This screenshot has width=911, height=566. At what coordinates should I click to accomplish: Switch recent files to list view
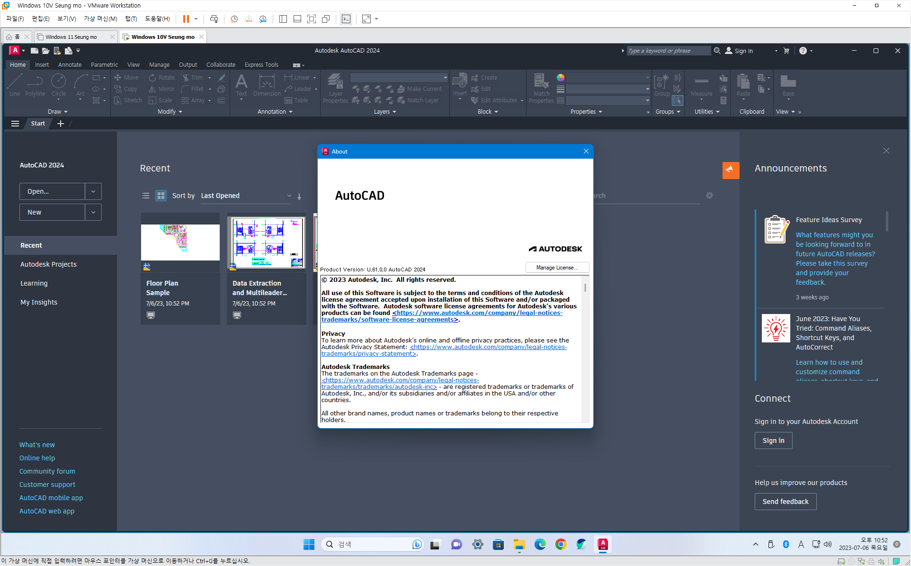tap(146, 196)
